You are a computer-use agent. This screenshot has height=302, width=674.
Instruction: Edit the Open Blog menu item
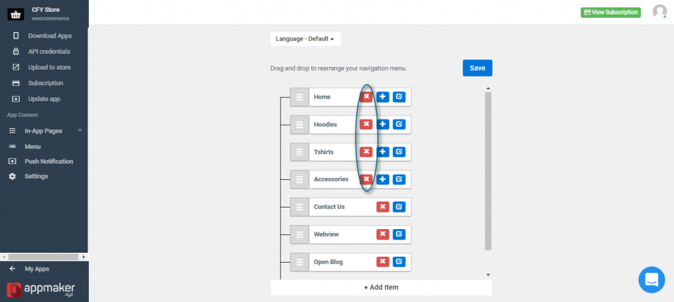pos(399,262)
